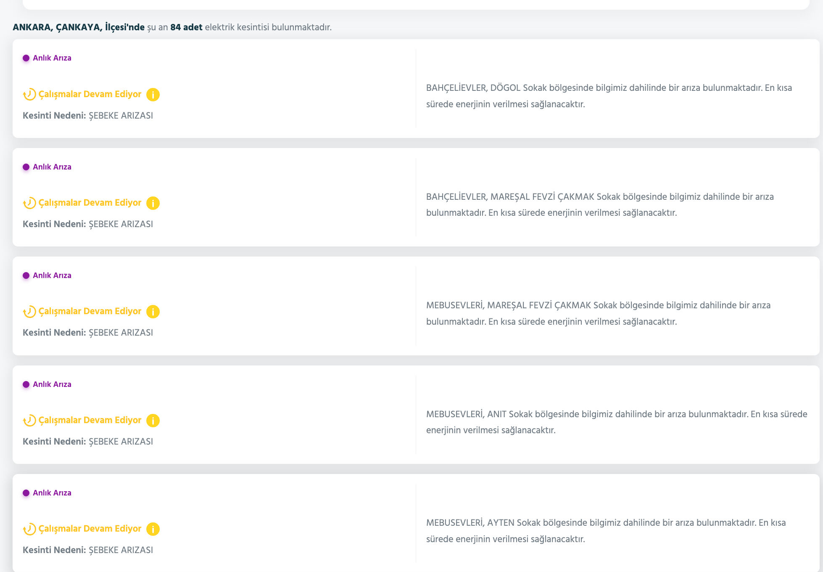Screen dimensions: 823x572
Task: Click clock icon in ANIT Sokak card
Action: 29,421
